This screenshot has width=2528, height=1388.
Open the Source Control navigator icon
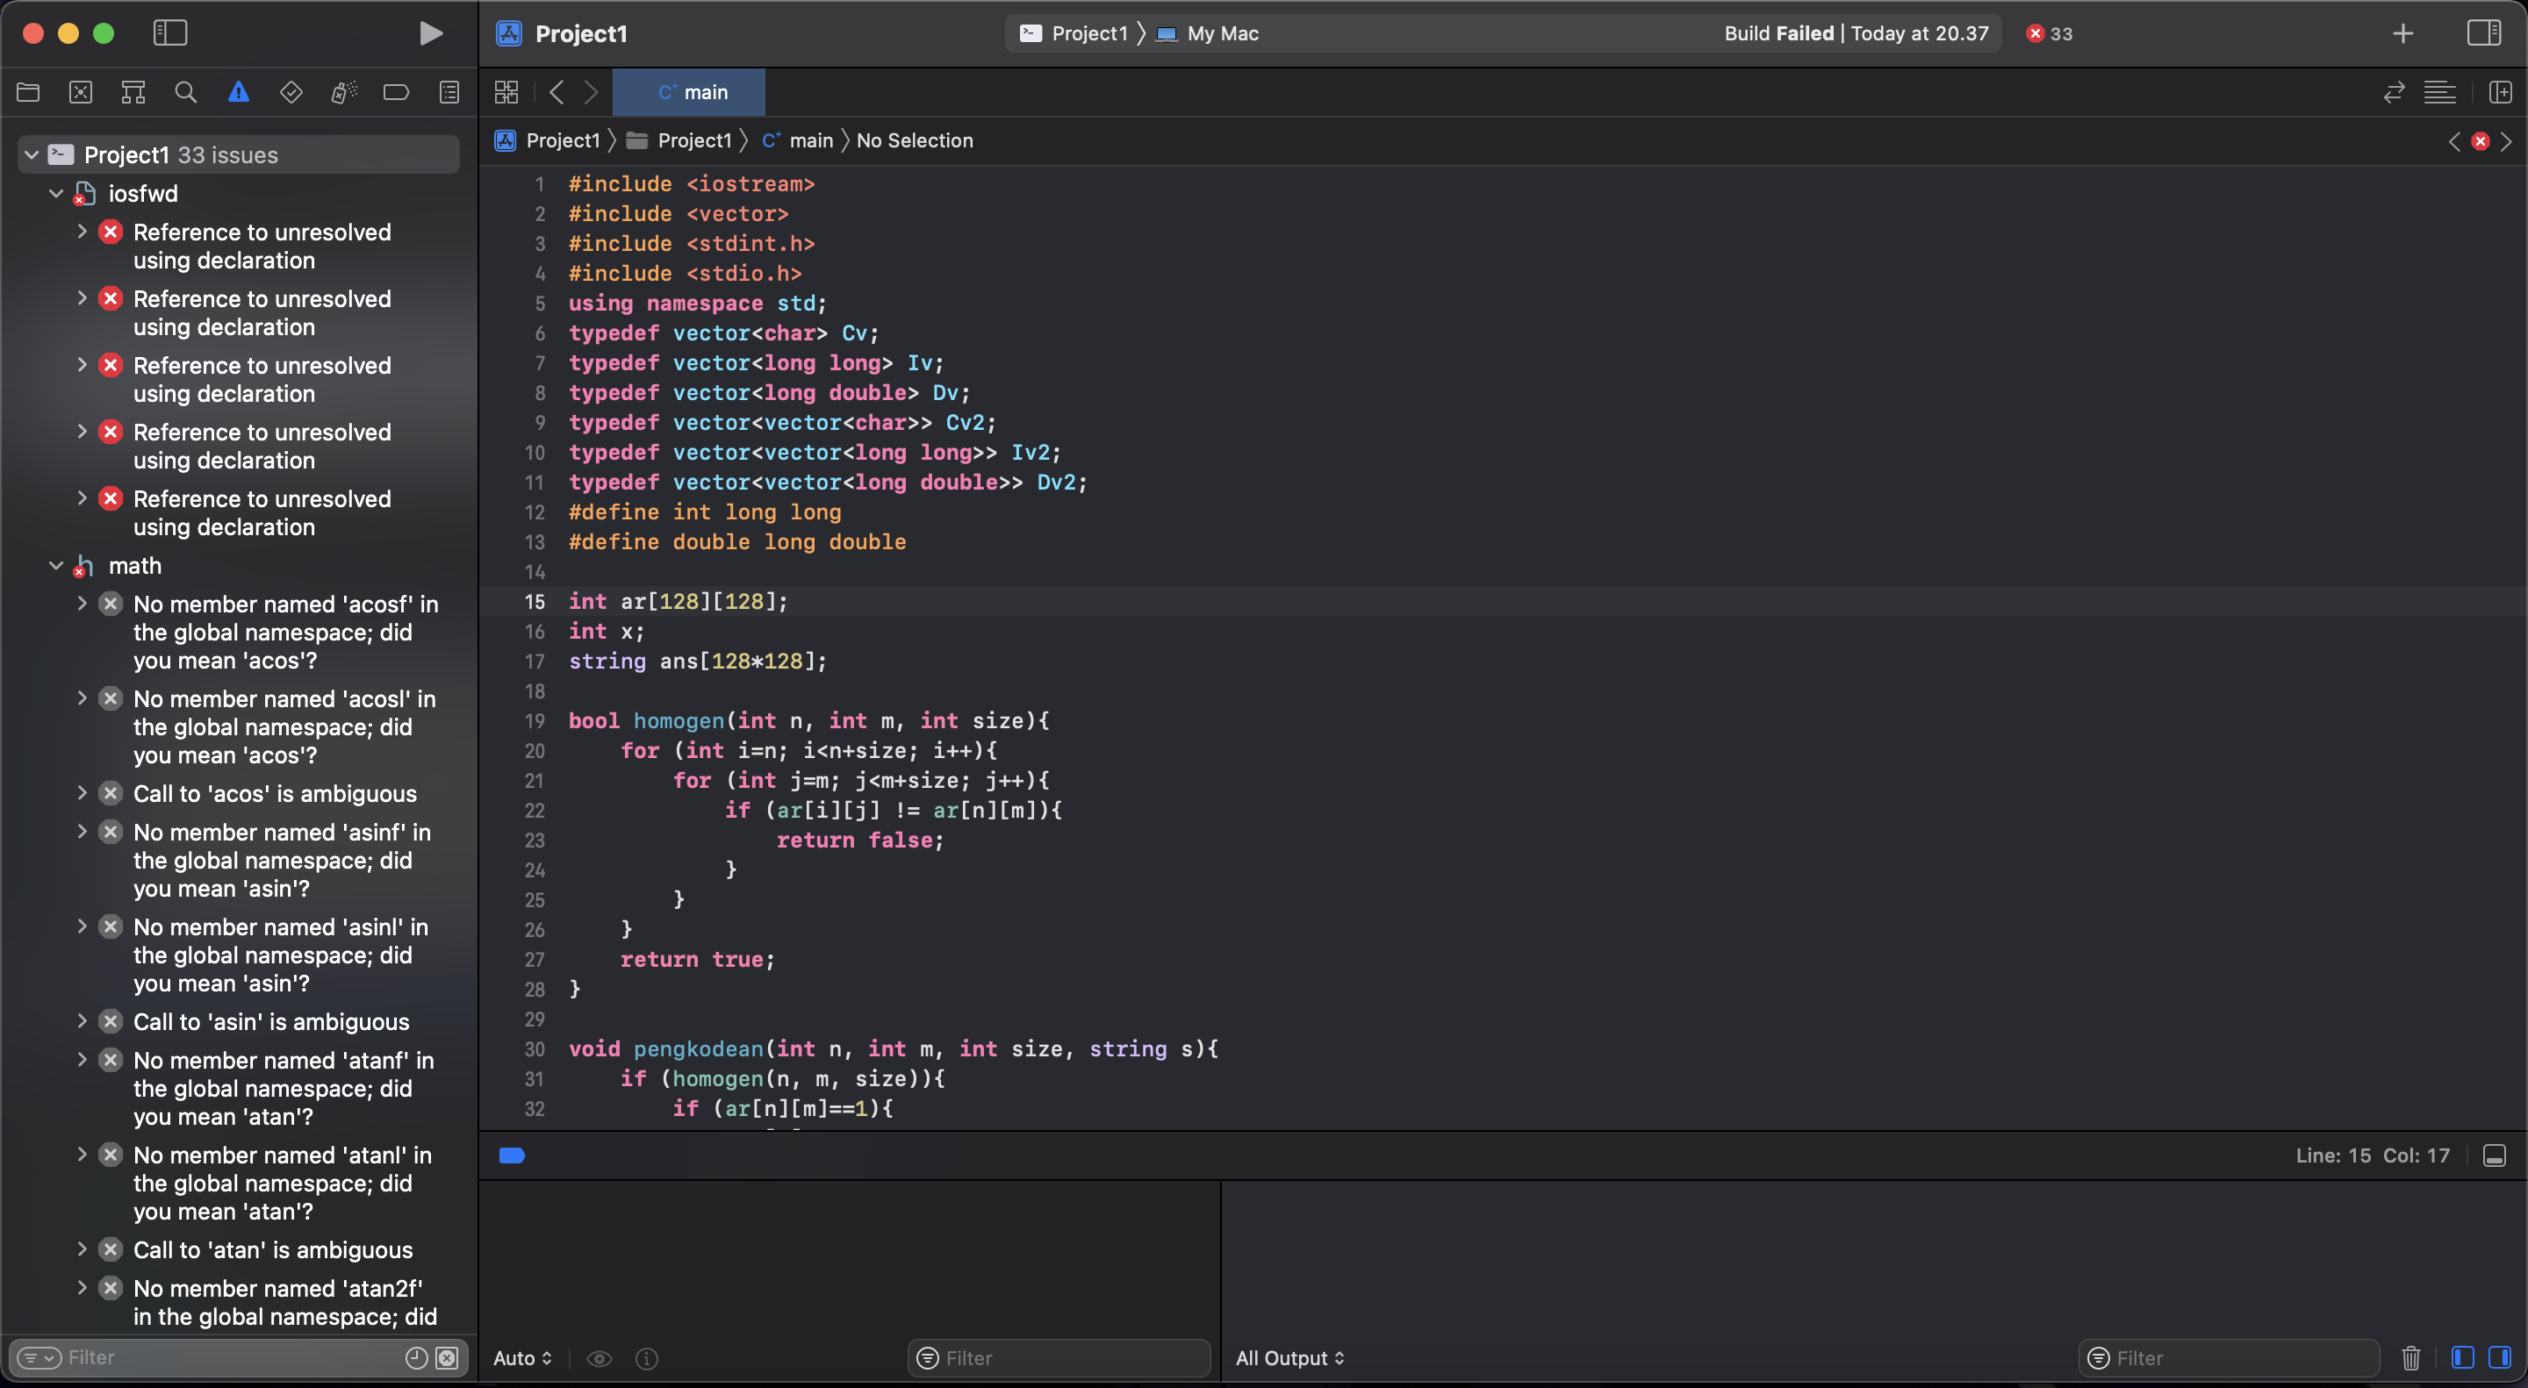point(81,92)
